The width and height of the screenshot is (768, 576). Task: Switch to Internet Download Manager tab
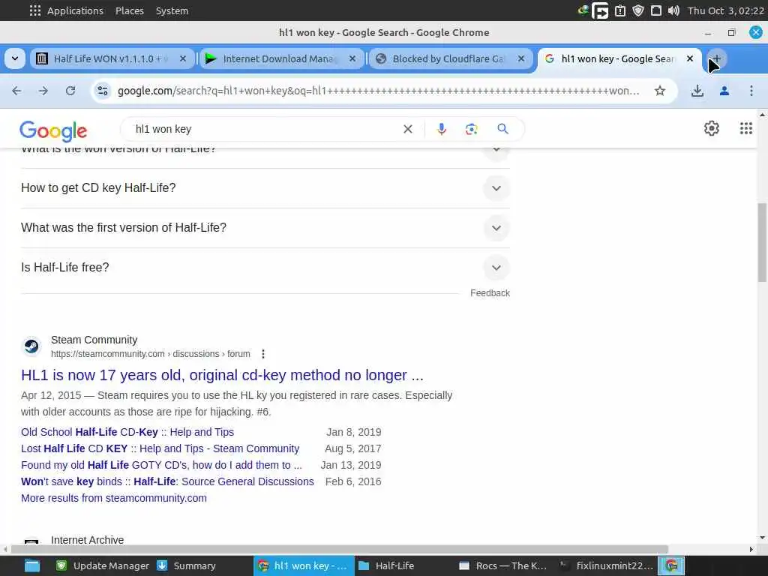[282, 58]
